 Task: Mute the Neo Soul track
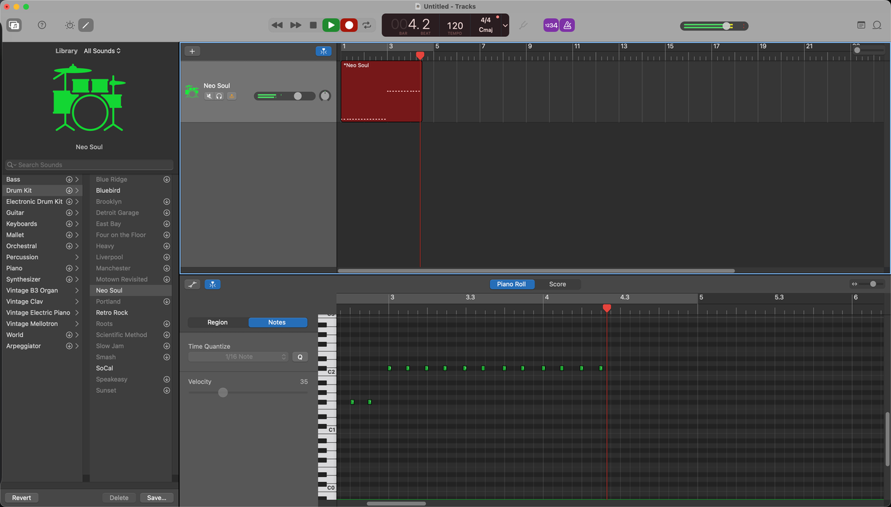coord(209,96)
